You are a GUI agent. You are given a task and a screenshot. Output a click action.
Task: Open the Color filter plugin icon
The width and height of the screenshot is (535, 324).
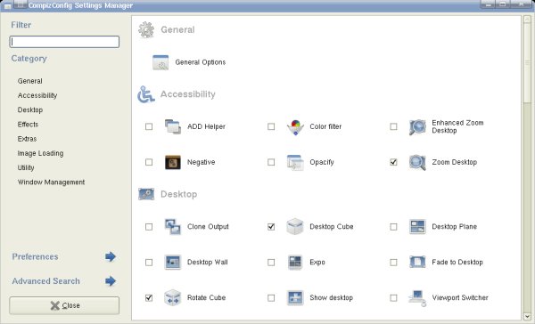[295, 126]
